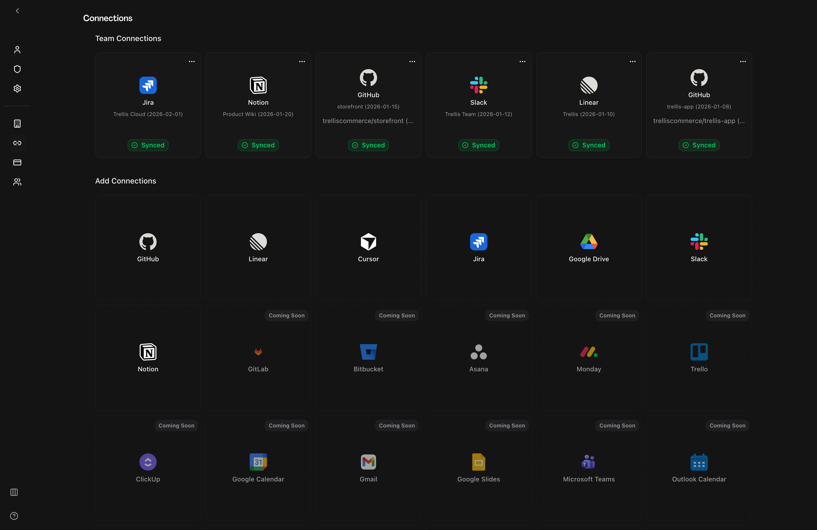
Task: Toggle the panel layout icon at bottom left
Action: [14, 492]
